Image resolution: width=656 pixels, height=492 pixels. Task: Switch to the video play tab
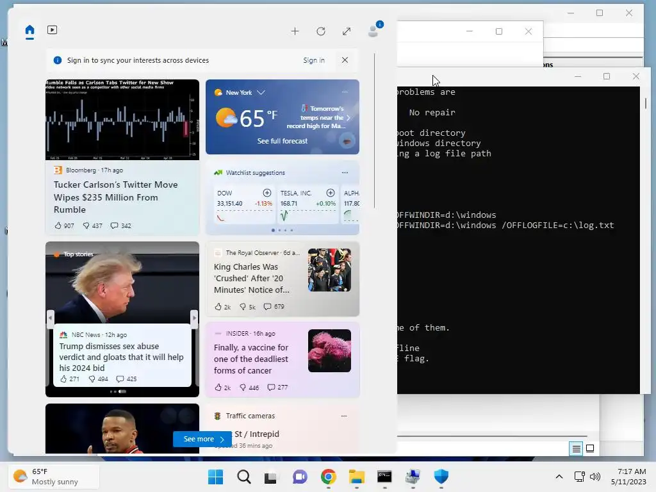(x=53, y=29)
